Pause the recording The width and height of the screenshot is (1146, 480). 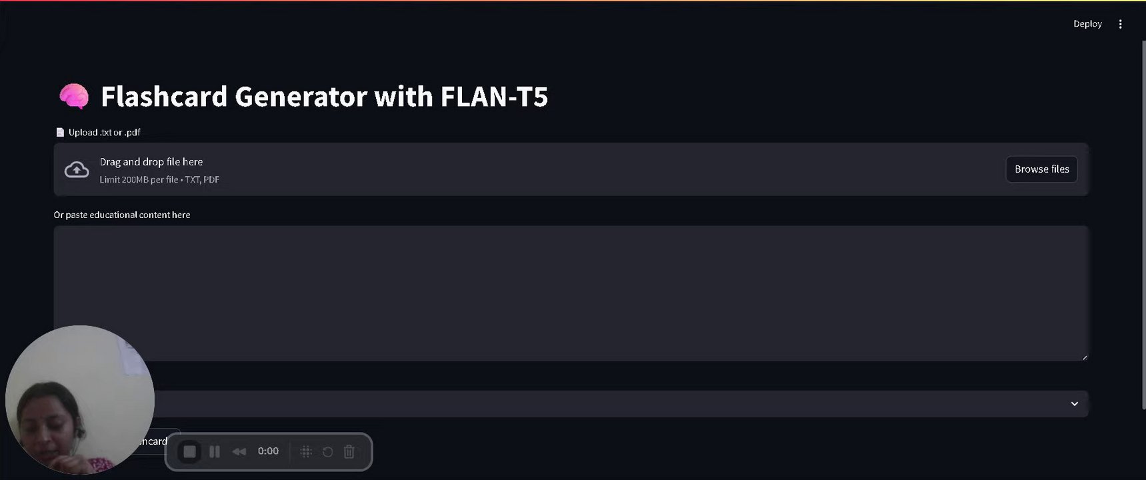(215, 452)
